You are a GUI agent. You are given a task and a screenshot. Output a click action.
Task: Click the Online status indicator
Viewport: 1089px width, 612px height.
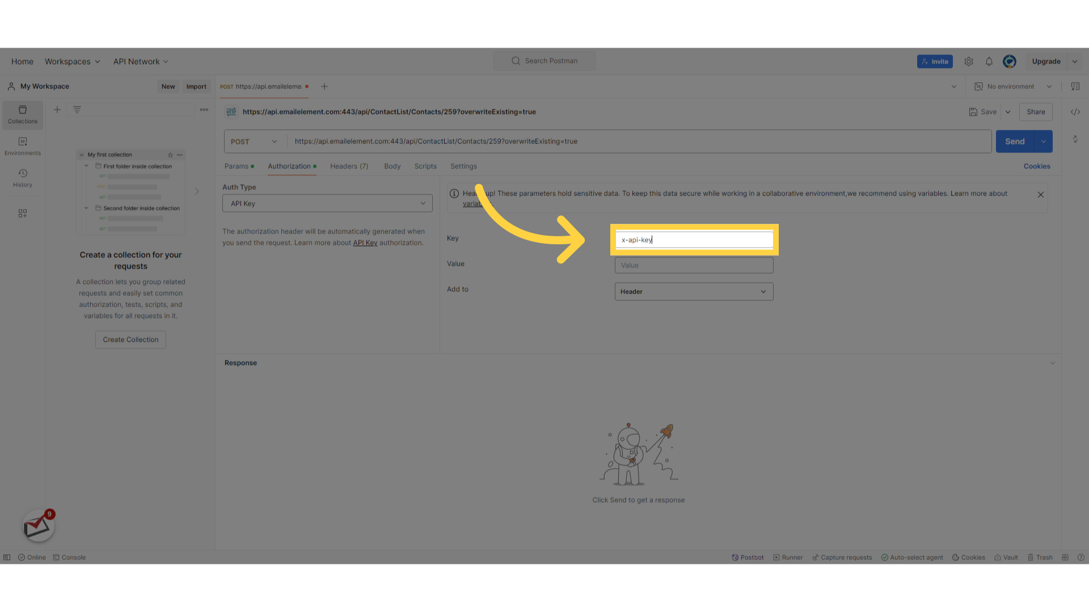click(32, 558)
